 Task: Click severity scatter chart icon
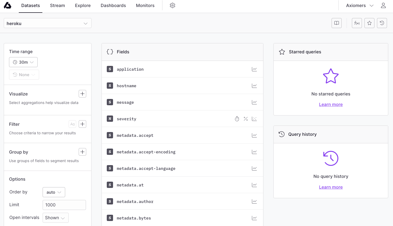click(x=254, y=119)
